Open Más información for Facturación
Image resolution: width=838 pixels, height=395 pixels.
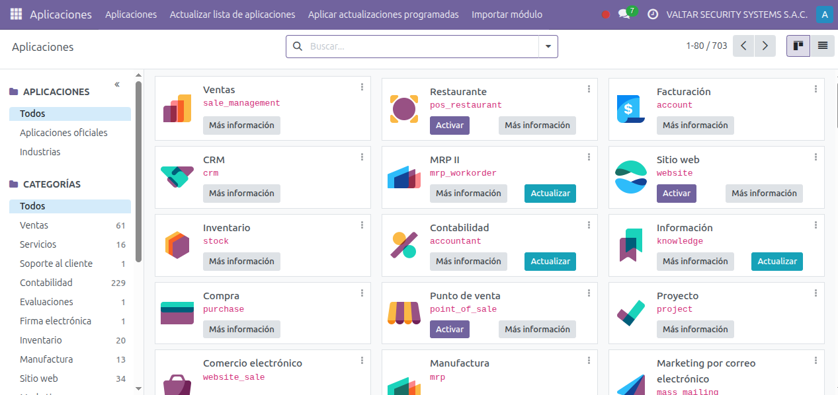point(695,126)
